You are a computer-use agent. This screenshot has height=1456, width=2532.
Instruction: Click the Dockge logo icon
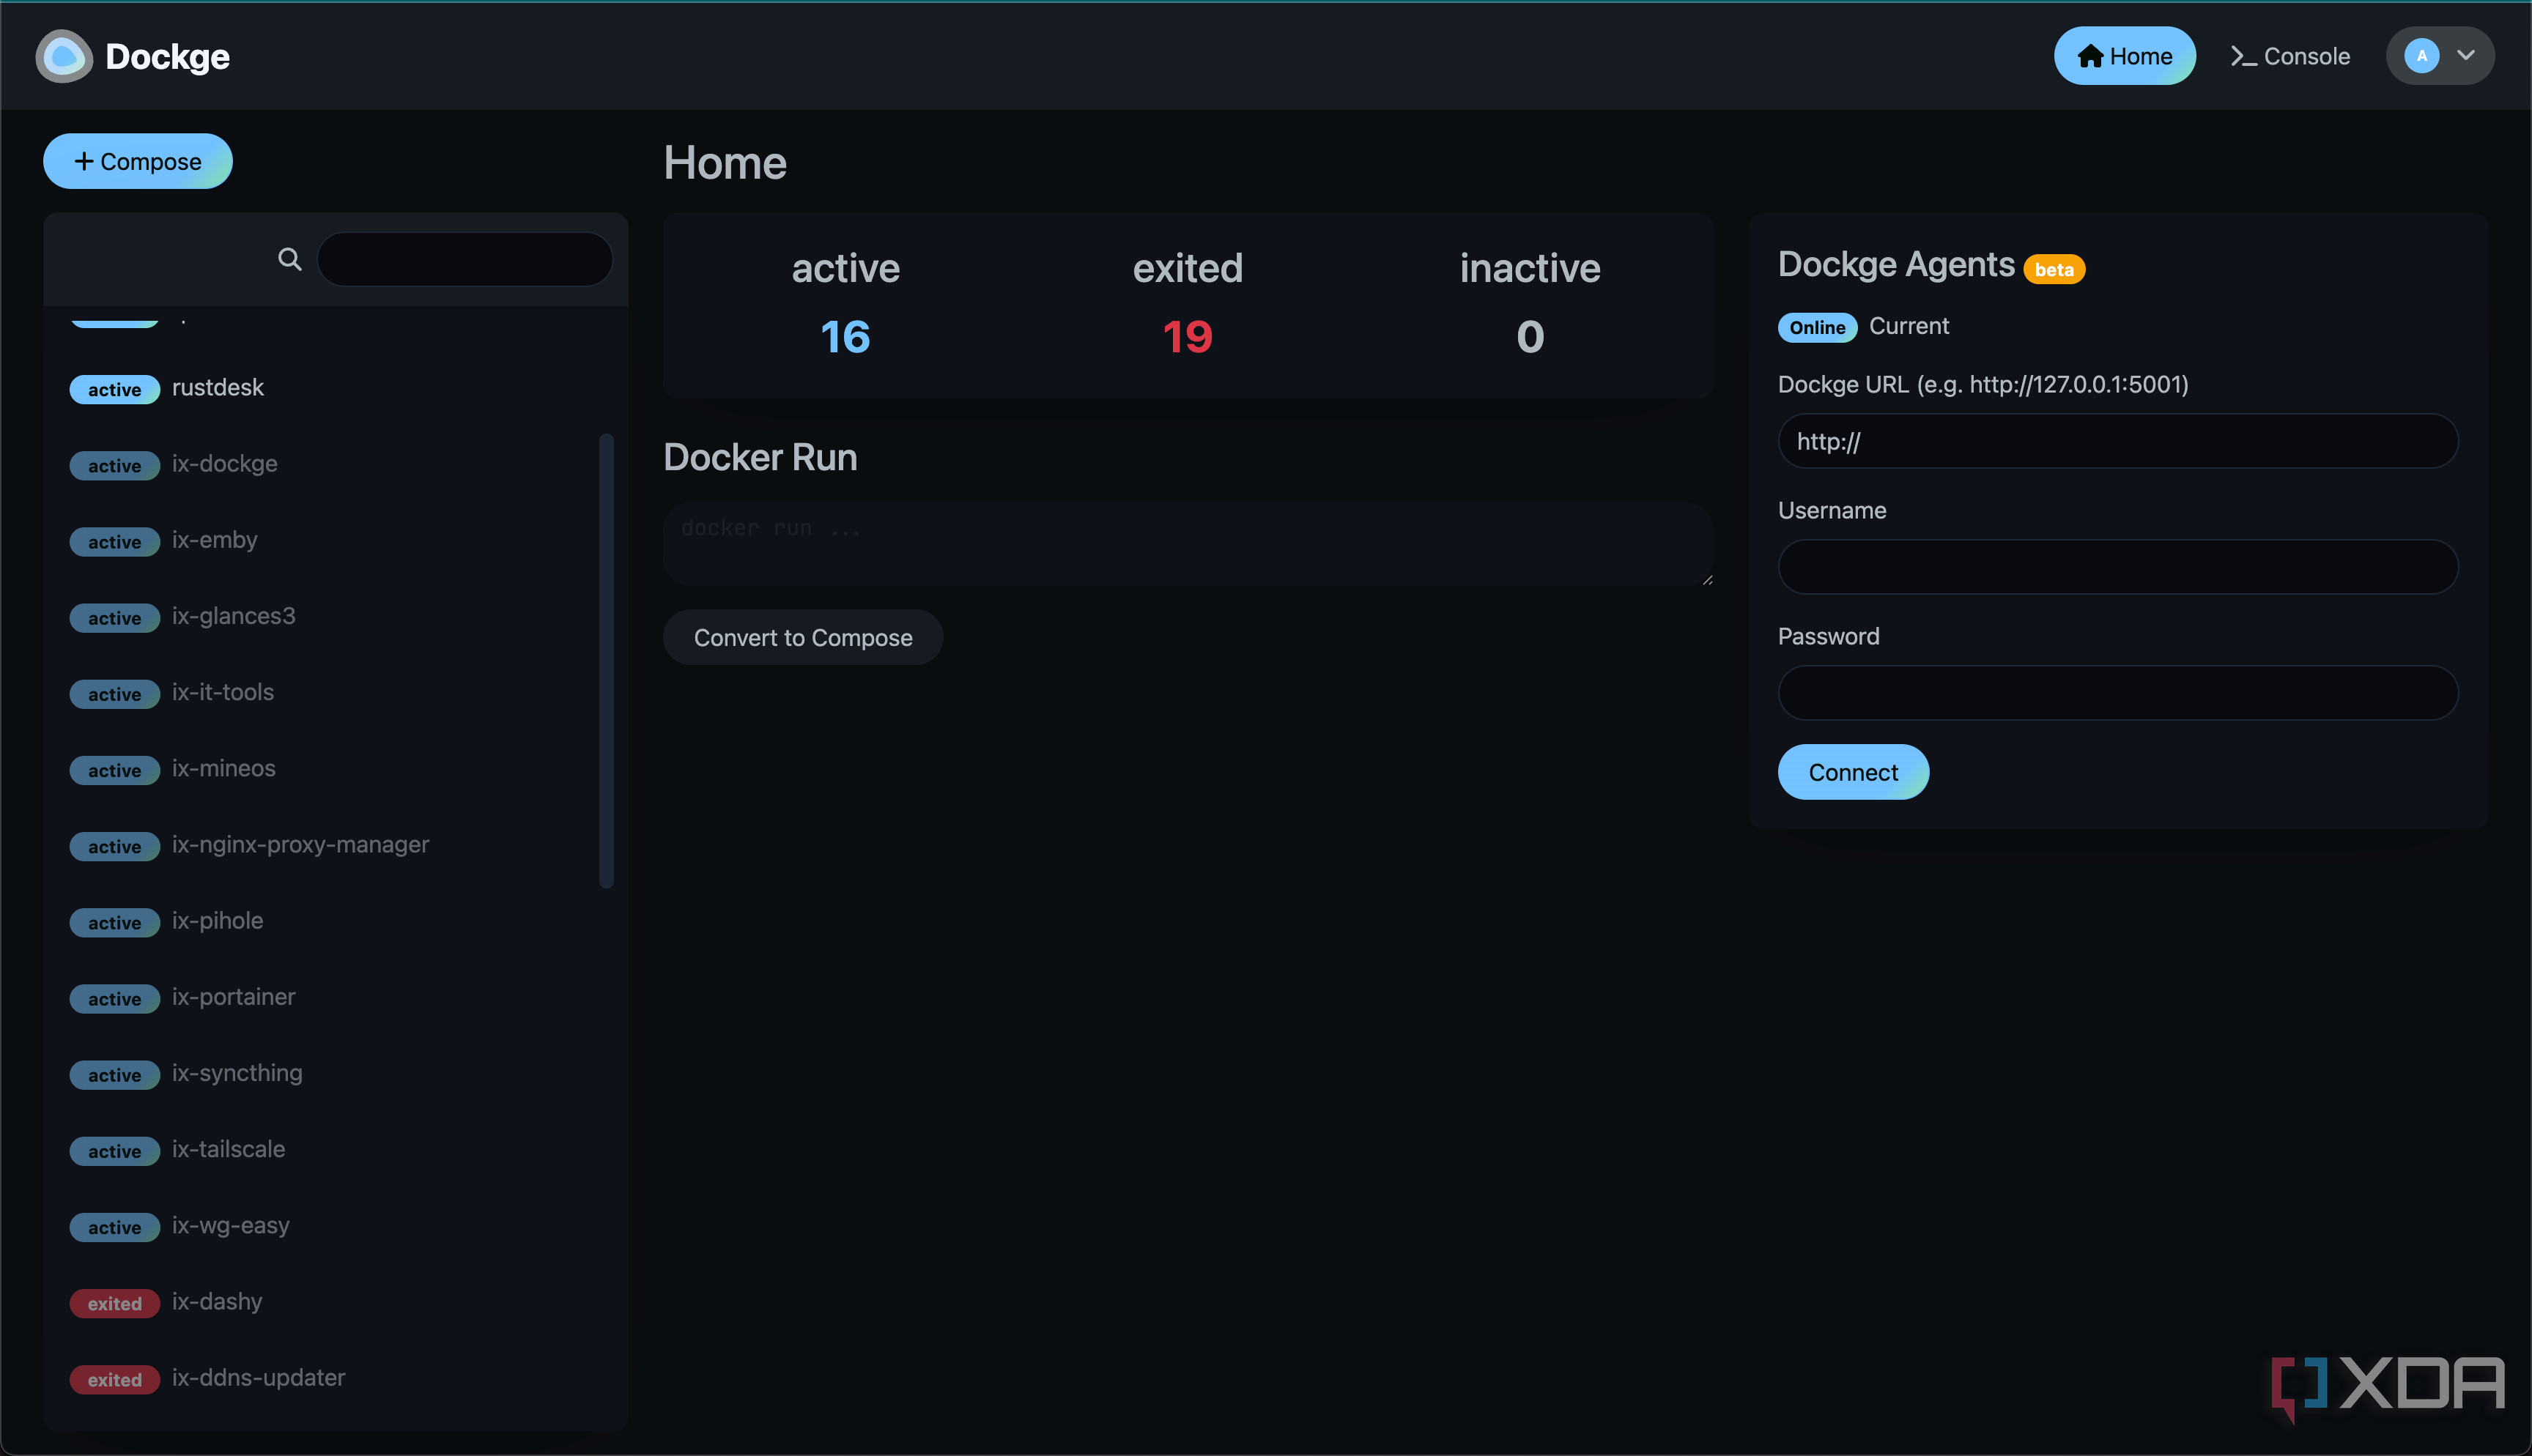point(64,56)
